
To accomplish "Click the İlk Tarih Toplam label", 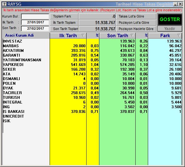I will (64, 23).
